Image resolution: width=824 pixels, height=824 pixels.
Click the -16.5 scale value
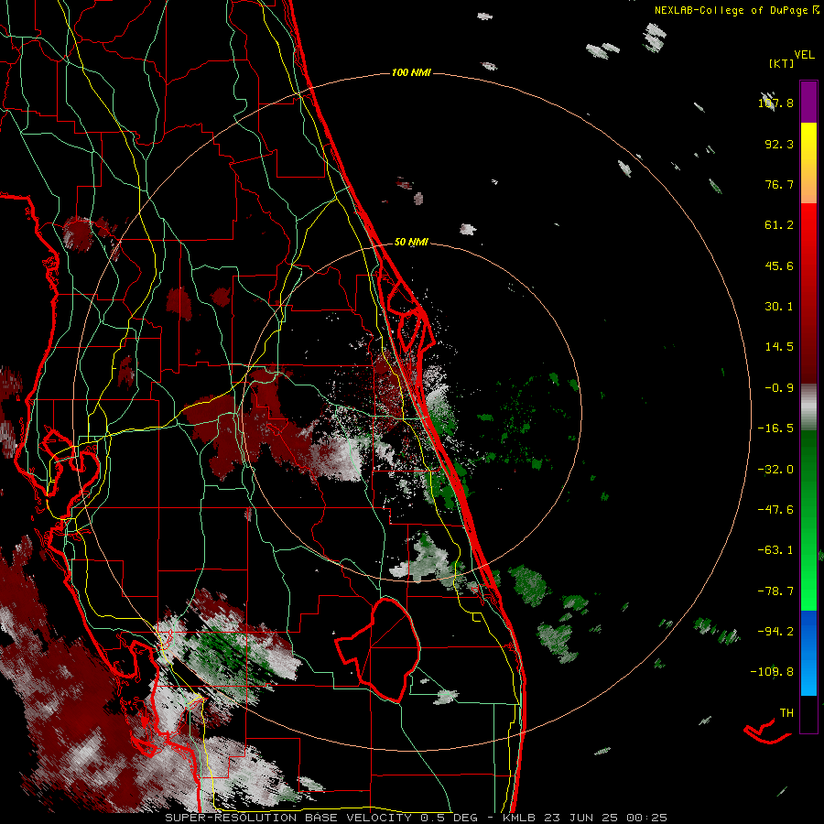click(775, 428)
